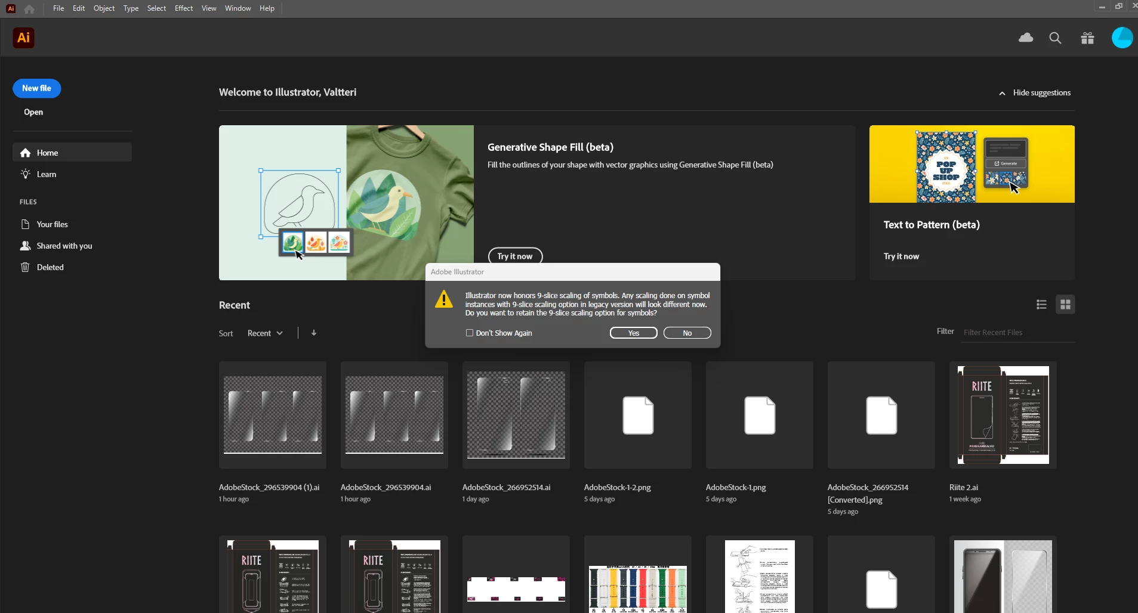Click the people icon beside Shared with you
This screenshot has width=1138, height=613.
coord(25,246)
